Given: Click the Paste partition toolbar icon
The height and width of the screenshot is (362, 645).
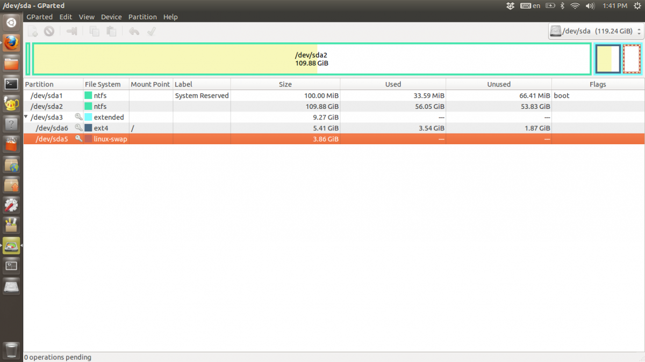Looking at the screenshot, I should 111,32.
